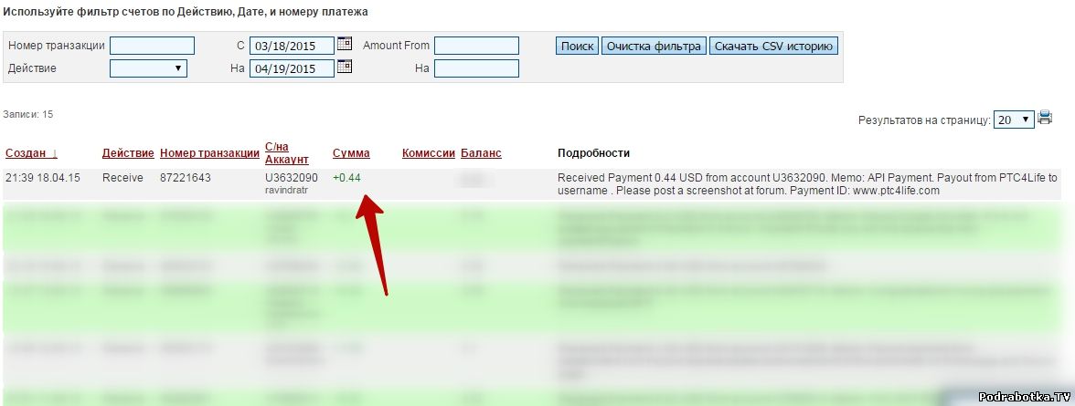Click the printer icon
Viewport: 1075px width, 406px height.
(x=1046, y=118)
